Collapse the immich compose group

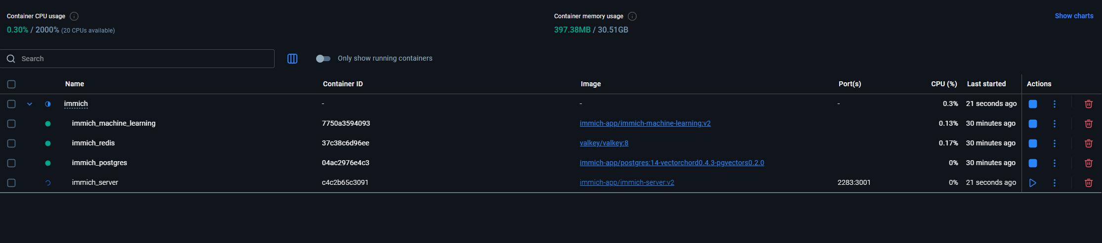click(x=30, y=104)
